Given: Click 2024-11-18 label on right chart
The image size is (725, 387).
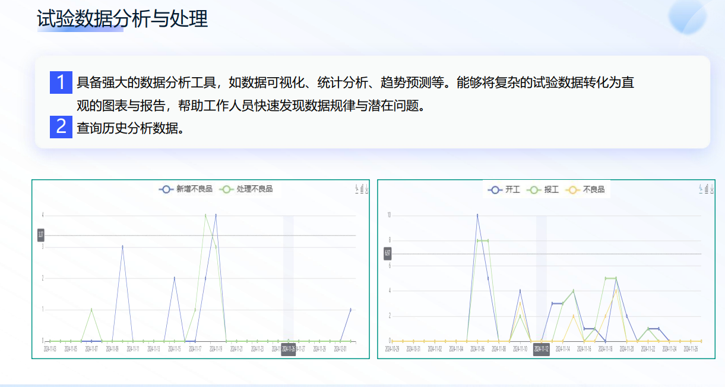Looking at the screenshot, I should [x=606, y=349].
